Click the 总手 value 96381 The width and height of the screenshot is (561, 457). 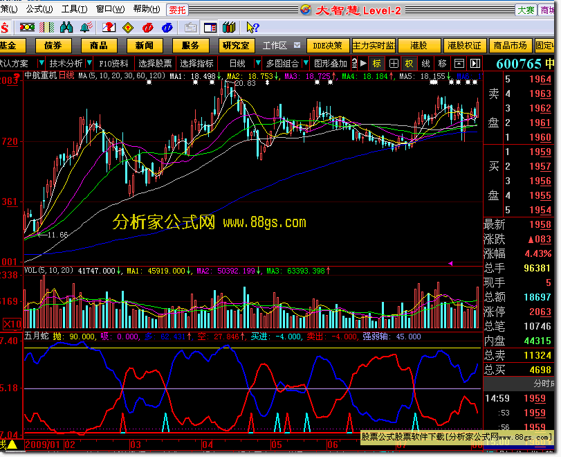(537, 268)
